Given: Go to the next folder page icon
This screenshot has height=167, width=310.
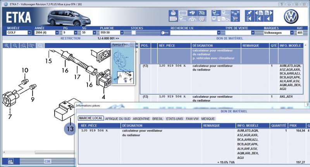Looking at the screenshot, I should pos(269,13).
